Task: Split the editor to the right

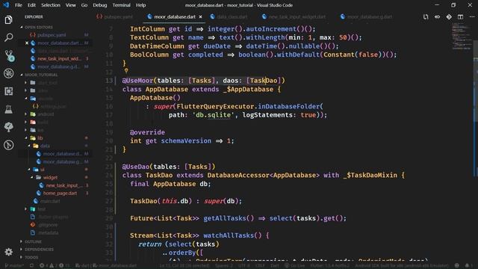Action: 460,16
